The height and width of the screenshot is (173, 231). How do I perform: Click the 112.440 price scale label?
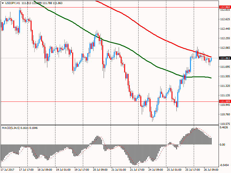[225, 29]
